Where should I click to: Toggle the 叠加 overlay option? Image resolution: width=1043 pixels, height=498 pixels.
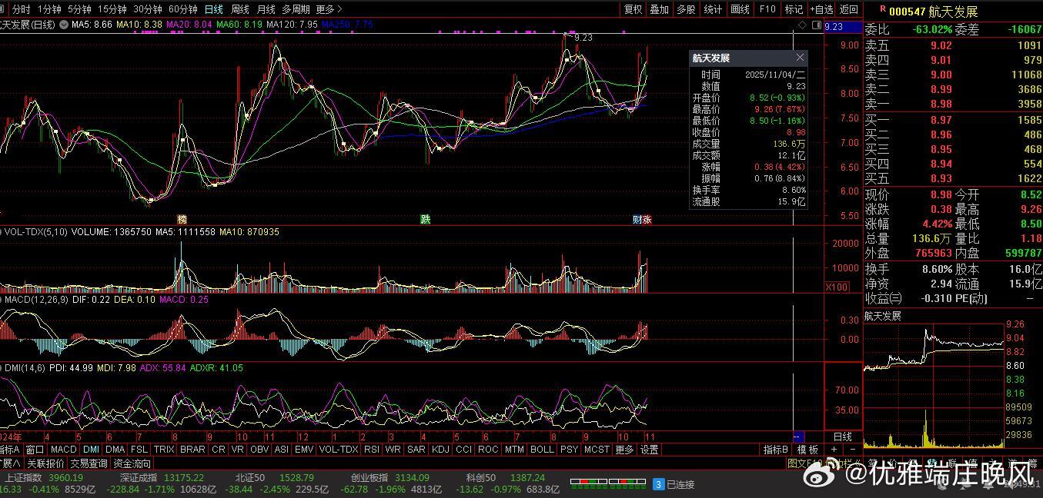[x=659, y=9]
